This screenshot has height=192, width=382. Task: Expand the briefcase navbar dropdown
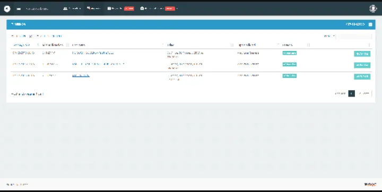click(x=159, y=8)
